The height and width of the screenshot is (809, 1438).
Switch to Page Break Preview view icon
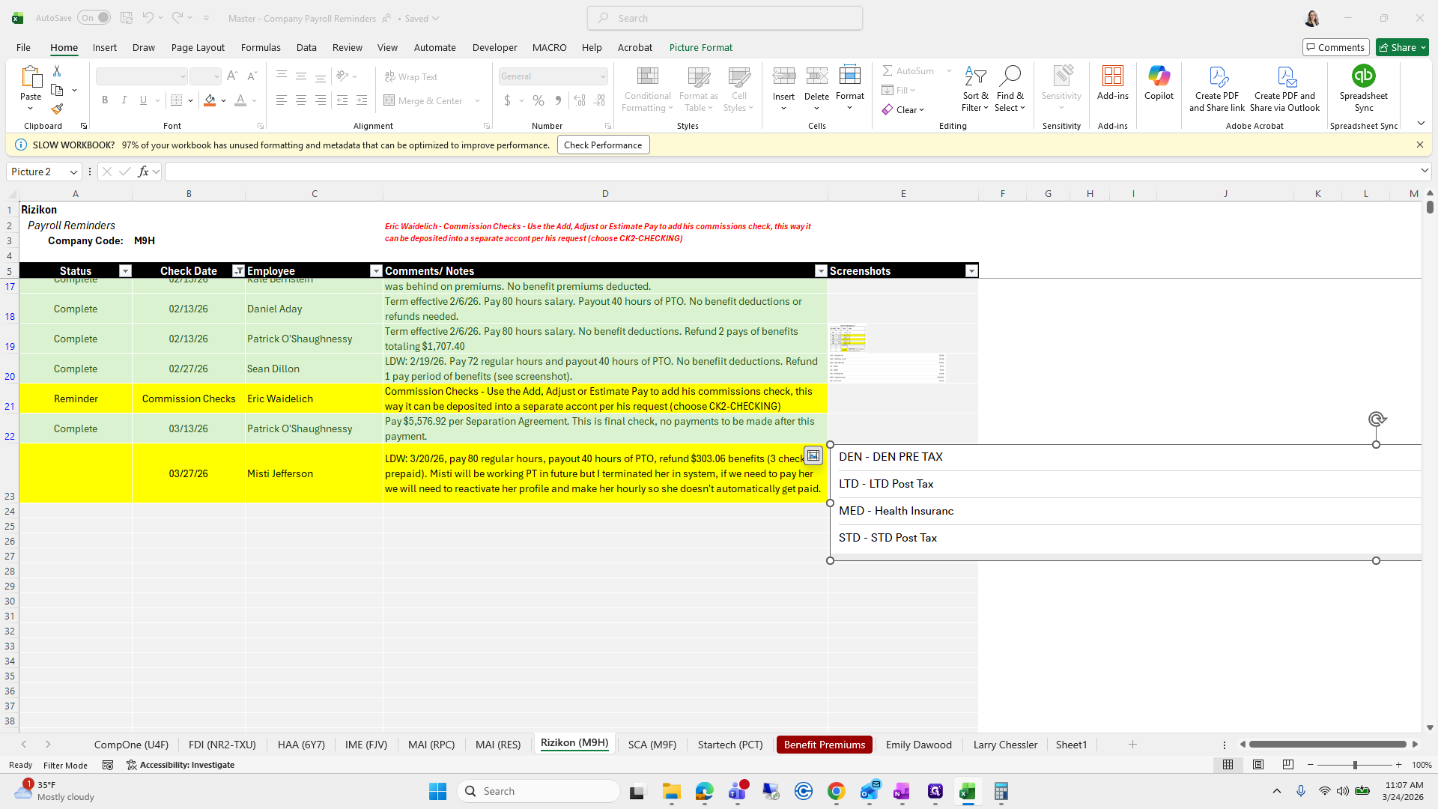pos(1288,765)
